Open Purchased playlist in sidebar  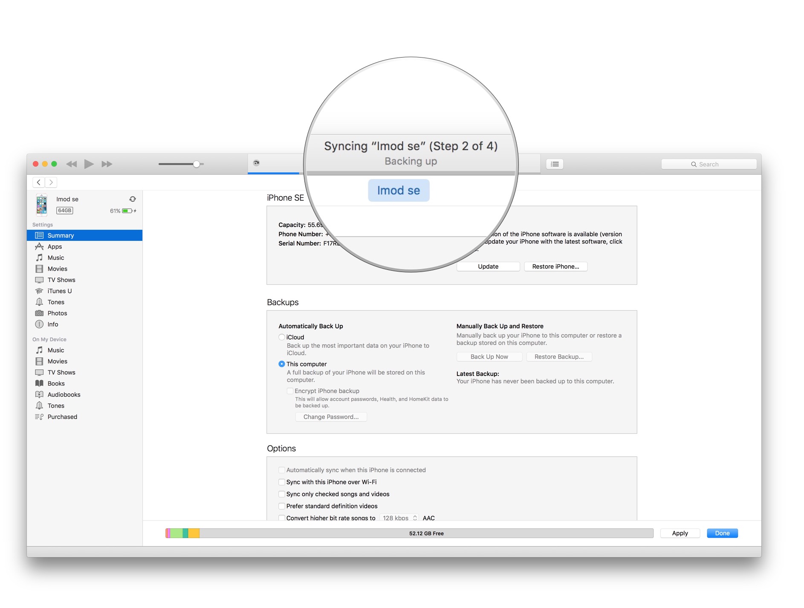pyautogui.click(x=84, y=417)
